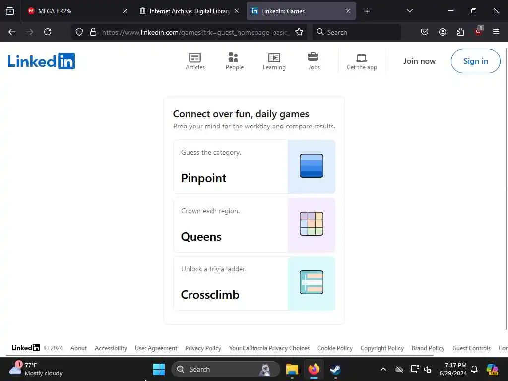Viewport: 508px width, 381px height.
Task: Click the Firefox taskbar icon
Action: click(314, 369)
